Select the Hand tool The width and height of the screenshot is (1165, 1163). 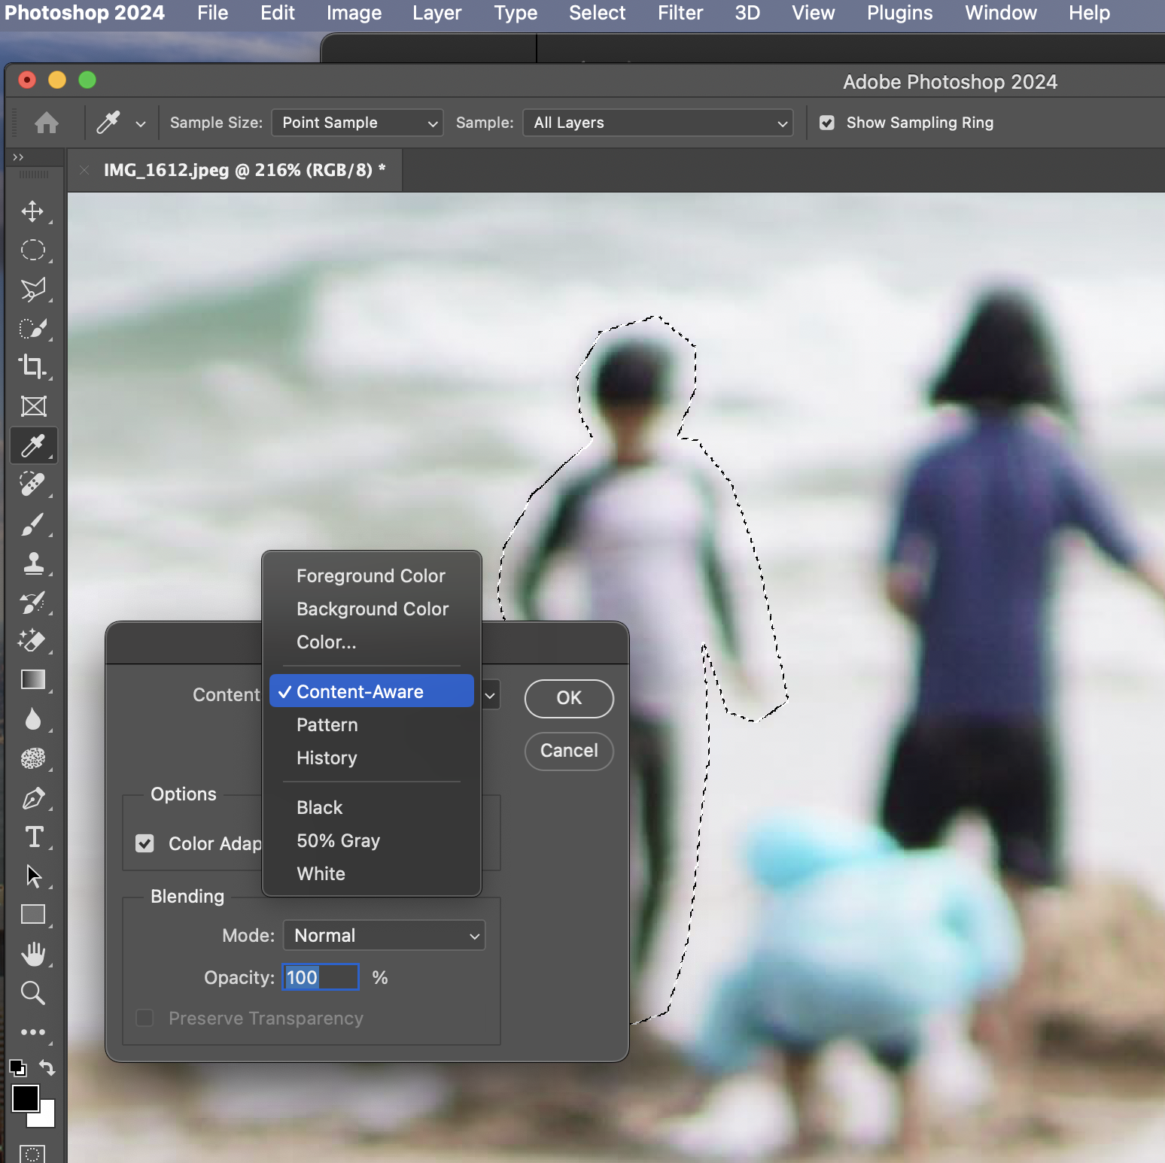(x=32, y=954)
